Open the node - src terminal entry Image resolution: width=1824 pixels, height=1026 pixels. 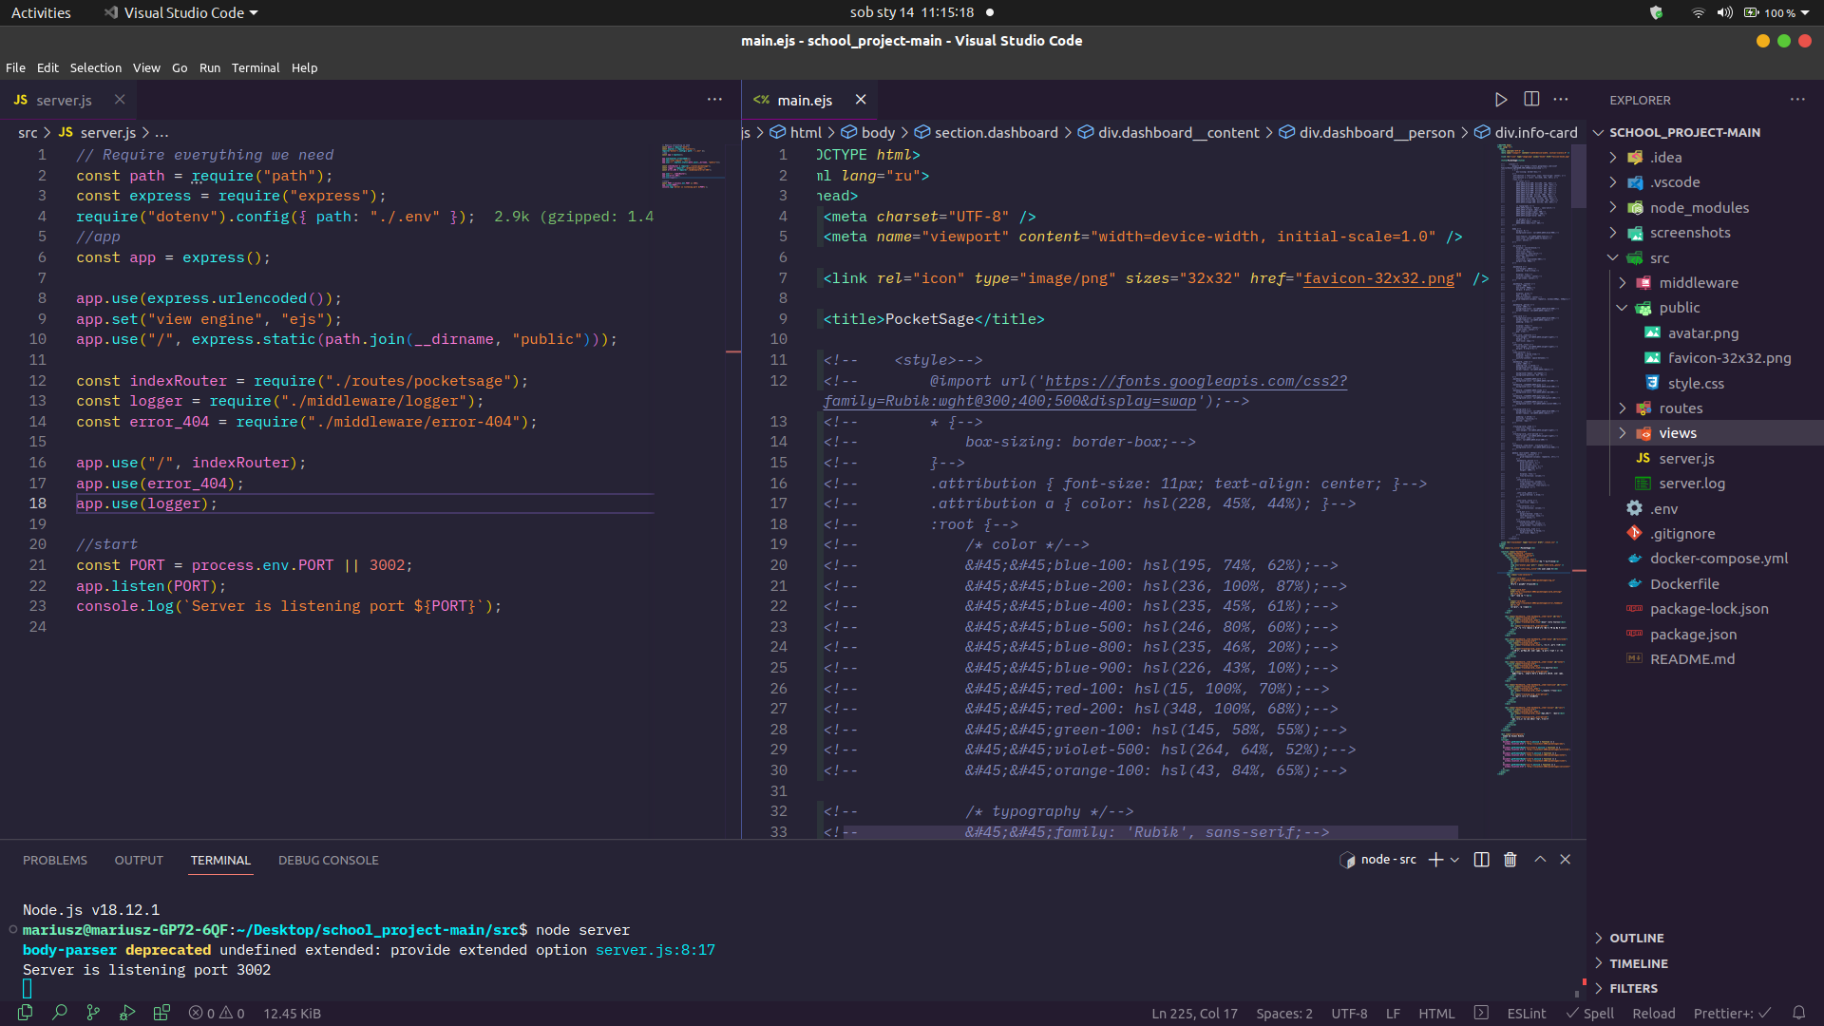pyautogui.click(x=1377, y=860)
